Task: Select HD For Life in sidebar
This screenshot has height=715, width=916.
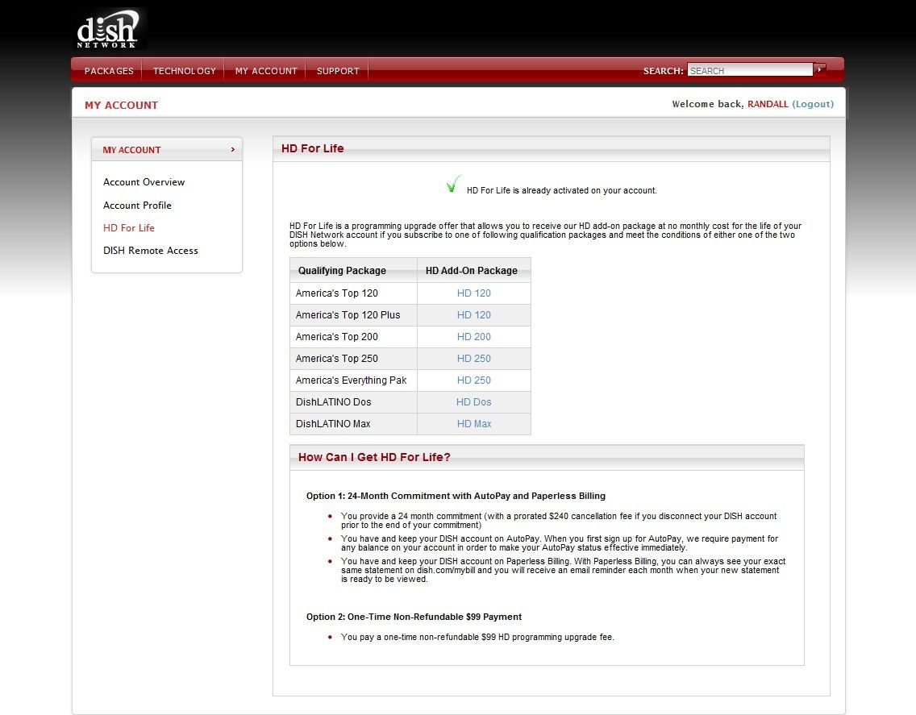Action: pyautogui.click(x=128, y=228)
